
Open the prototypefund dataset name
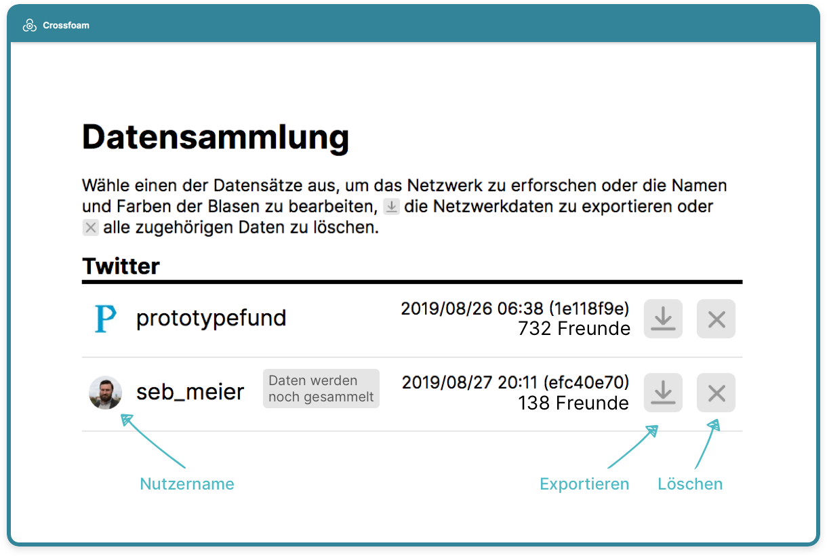211,318
